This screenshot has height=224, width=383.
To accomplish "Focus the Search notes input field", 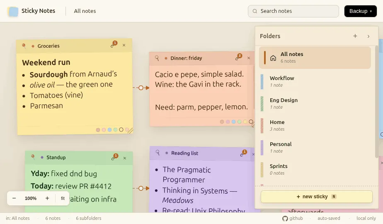I will pyautogui.click(x=293, y=11).
